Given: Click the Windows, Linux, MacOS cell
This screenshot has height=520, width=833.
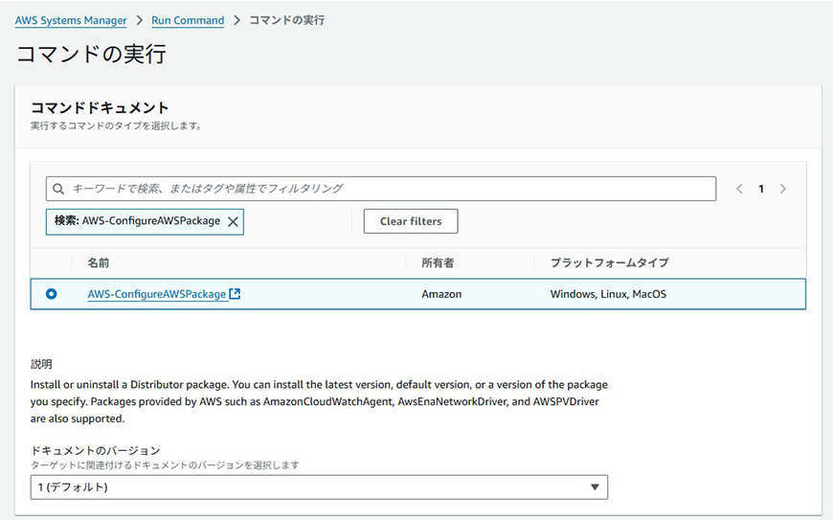Looking at the screenshot, I should click(x=608, y=294).
